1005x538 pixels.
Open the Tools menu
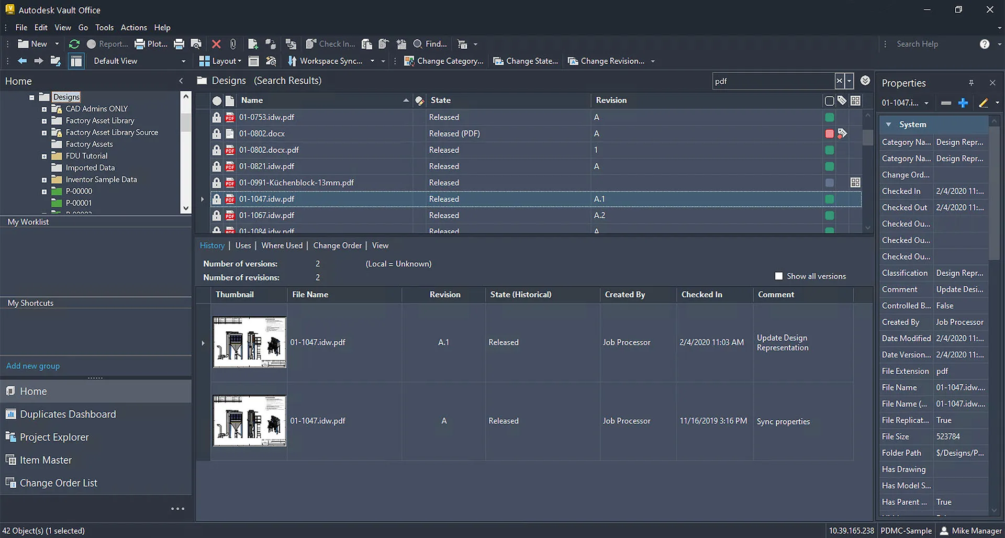coord(104,28)
